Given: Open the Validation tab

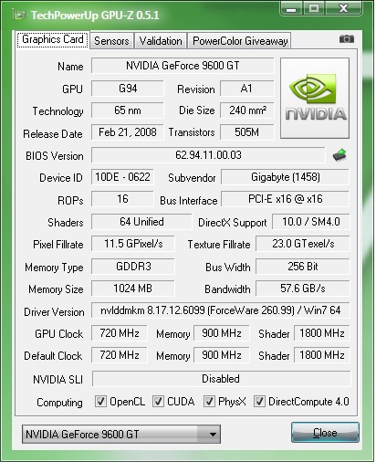Looking at the screenshot, I should [161, 41].
